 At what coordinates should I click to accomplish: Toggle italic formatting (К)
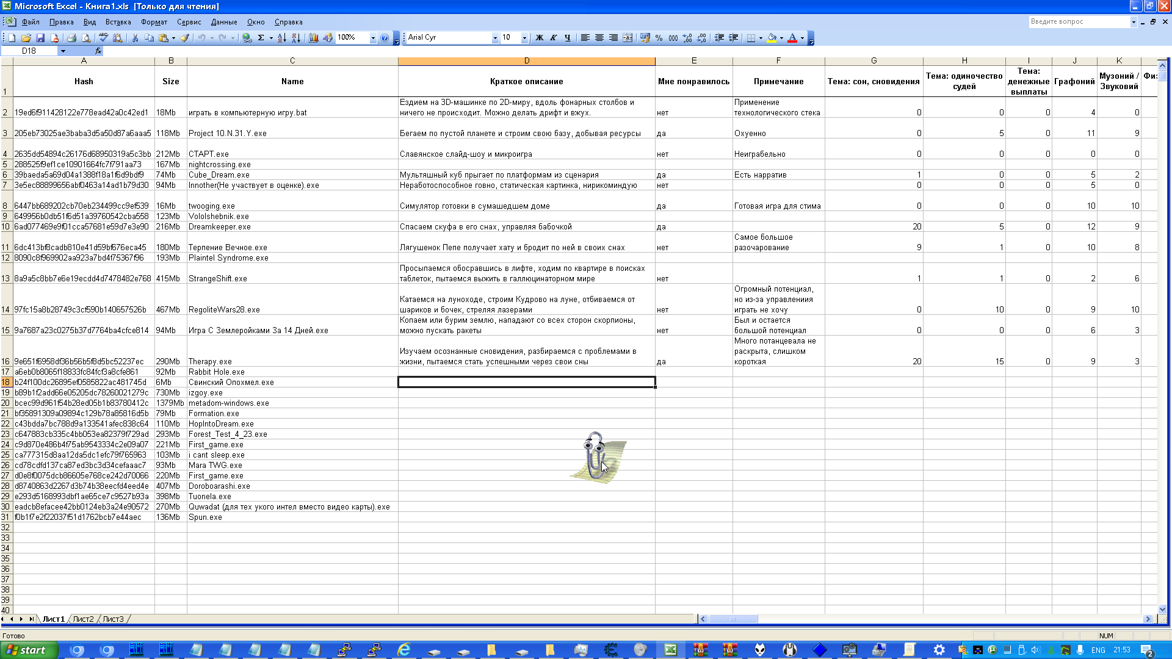pos(553,38)
